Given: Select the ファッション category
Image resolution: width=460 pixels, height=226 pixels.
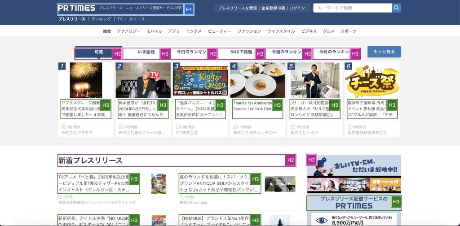Looking at the screenshot, I should pyautogui.click(x=249, y=31).
